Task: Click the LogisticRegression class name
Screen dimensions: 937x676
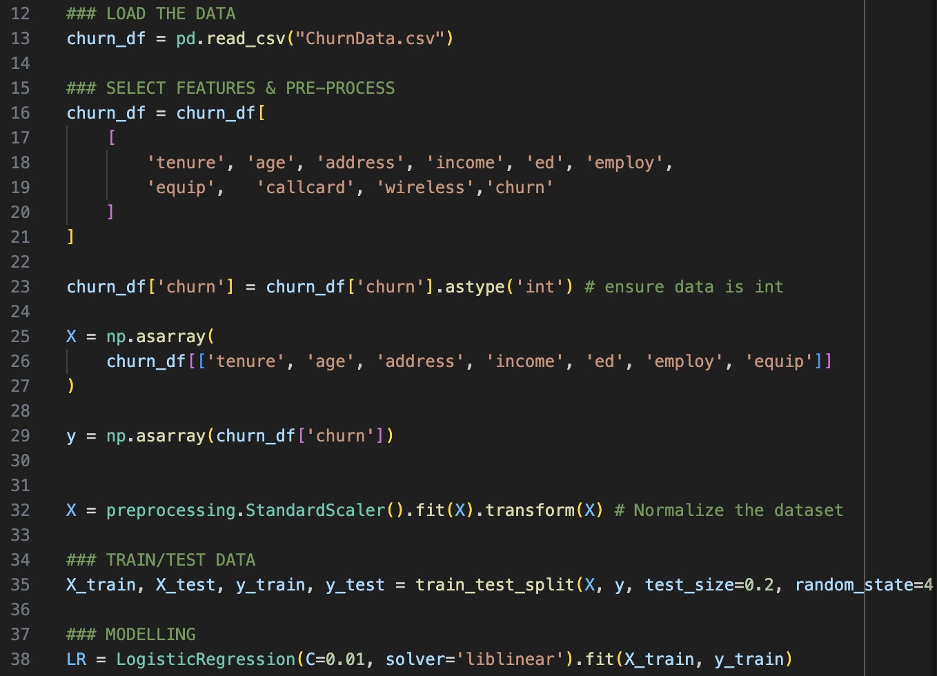Action: (206, 659)
